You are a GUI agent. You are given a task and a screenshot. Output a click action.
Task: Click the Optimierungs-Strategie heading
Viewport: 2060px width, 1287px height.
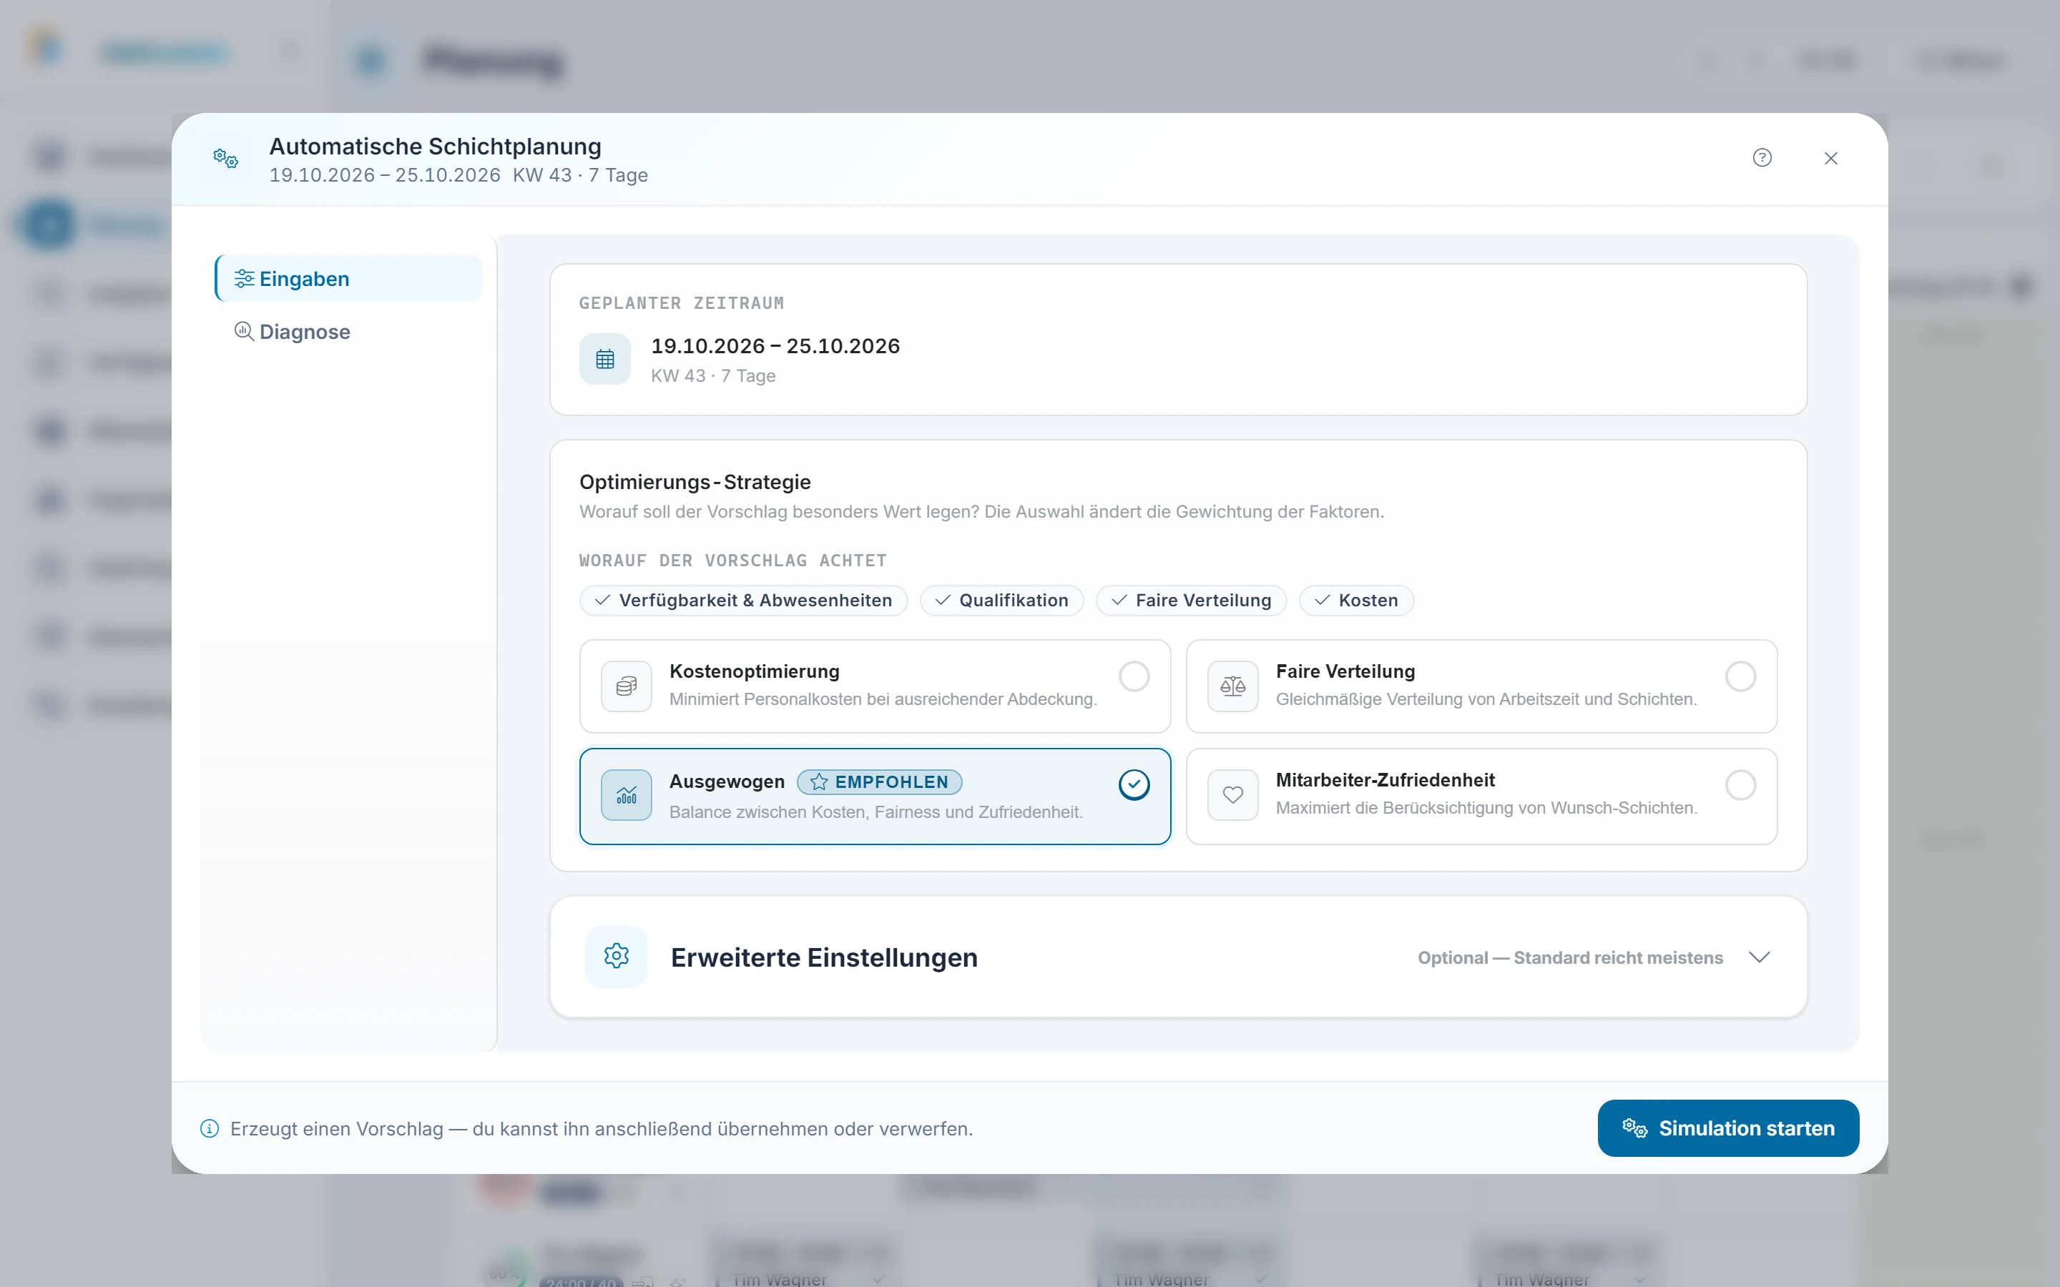coord(695,482)
